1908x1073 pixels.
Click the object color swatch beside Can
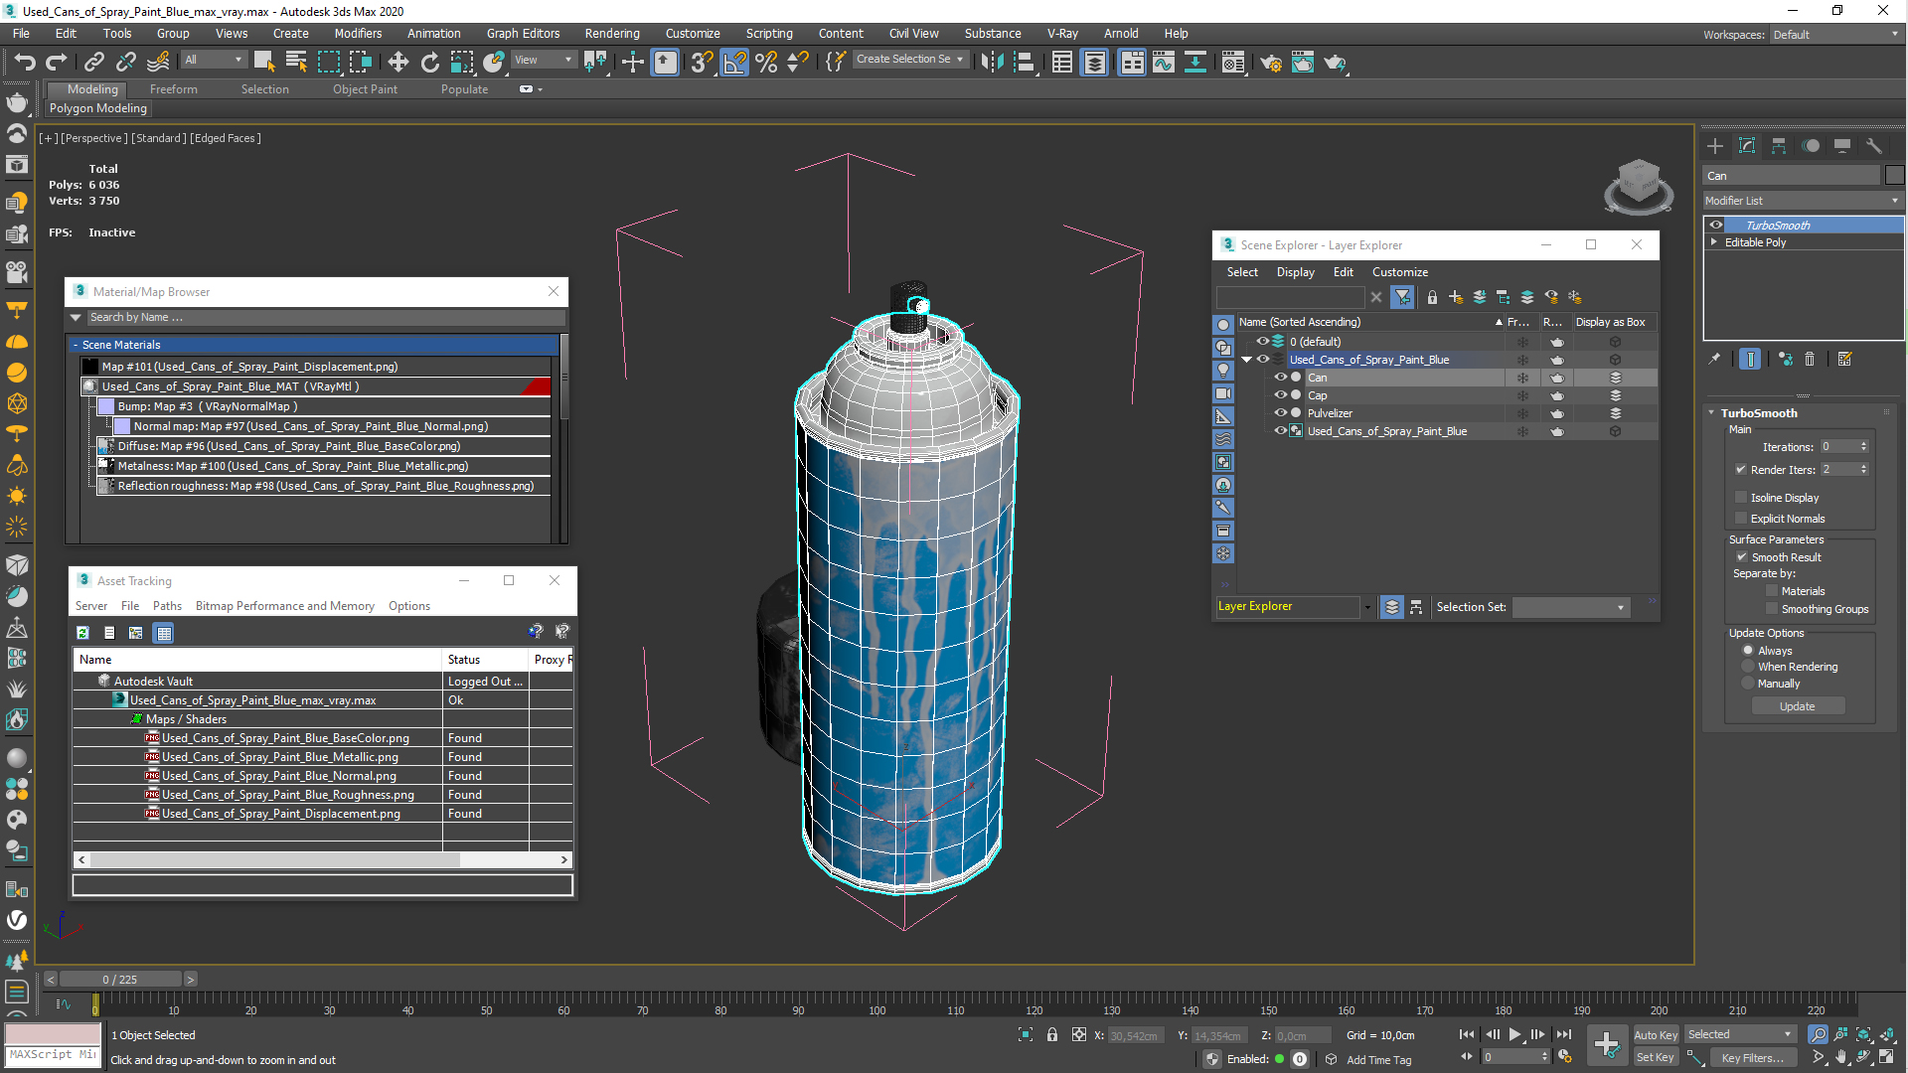1894,176
